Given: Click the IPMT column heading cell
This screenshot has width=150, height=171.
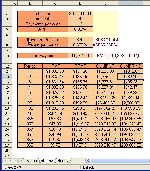Looking at the screenshot, I should [x=55, y=66].
